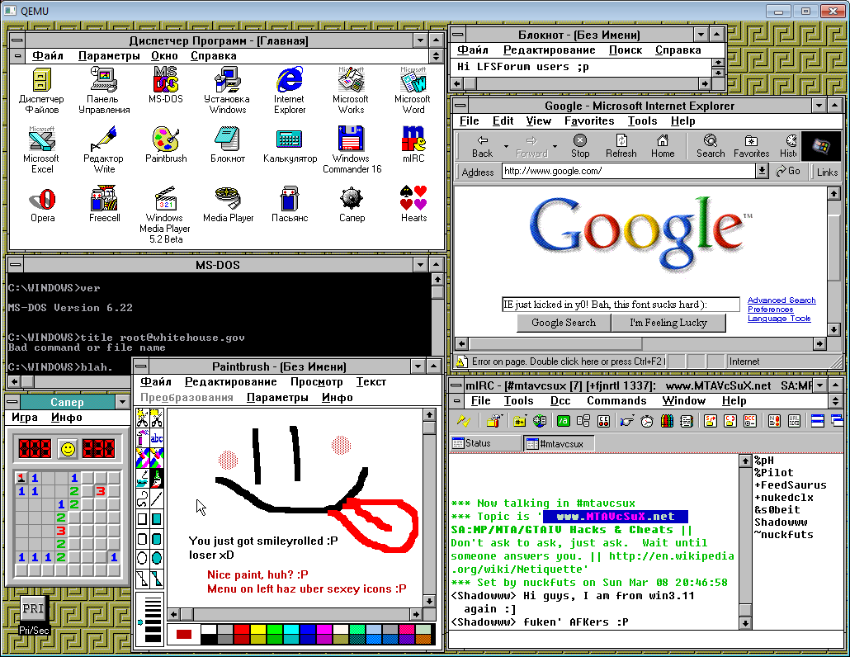Open the Файл menu in Program Manager
The image size is (850, 657).
tap(48, 56)
